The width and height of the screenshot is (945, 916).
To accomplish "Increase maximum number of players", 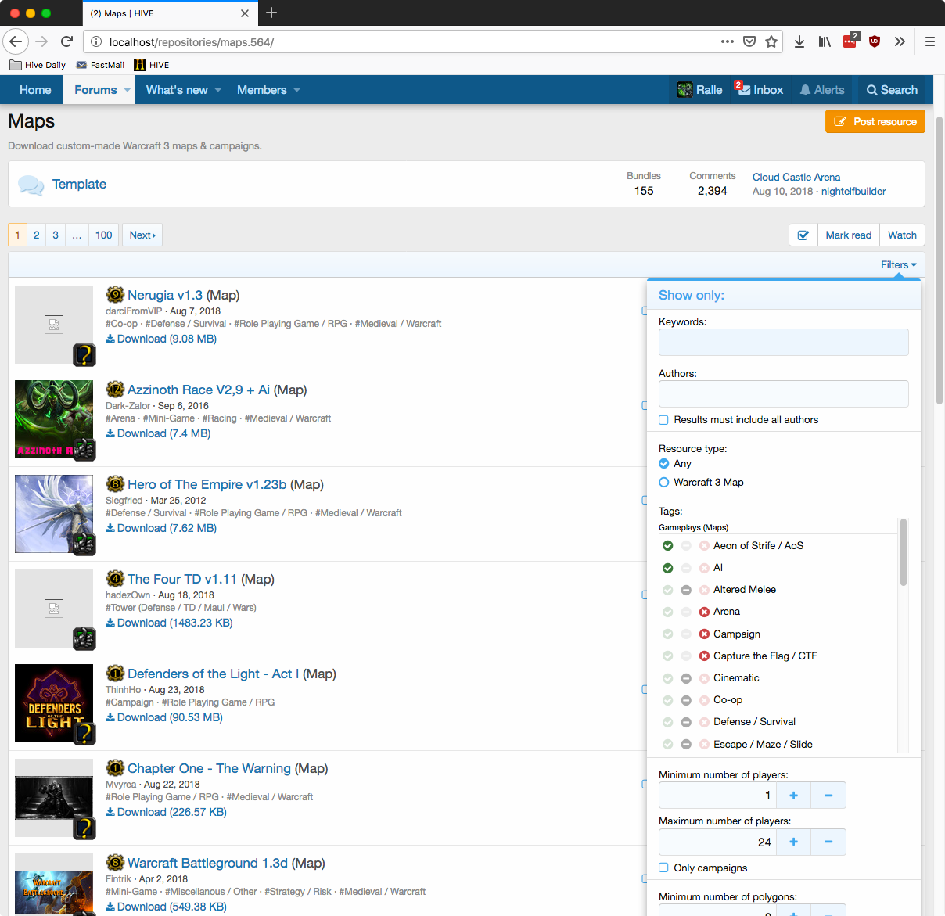I will point(793,842).
